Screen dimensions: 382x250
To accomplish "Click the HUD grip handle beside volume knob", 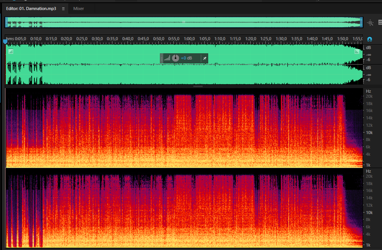I will tap(161, 58).
